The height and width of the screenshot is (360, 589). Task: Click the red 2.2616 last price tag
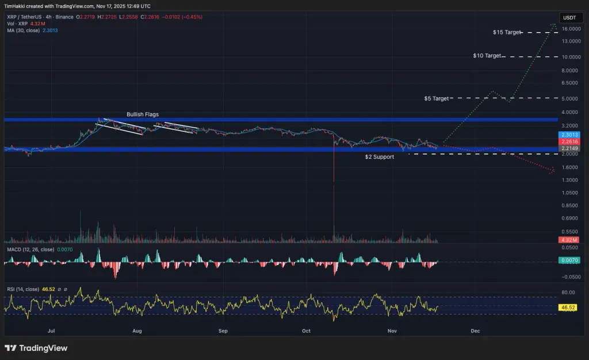click(569, 141)
